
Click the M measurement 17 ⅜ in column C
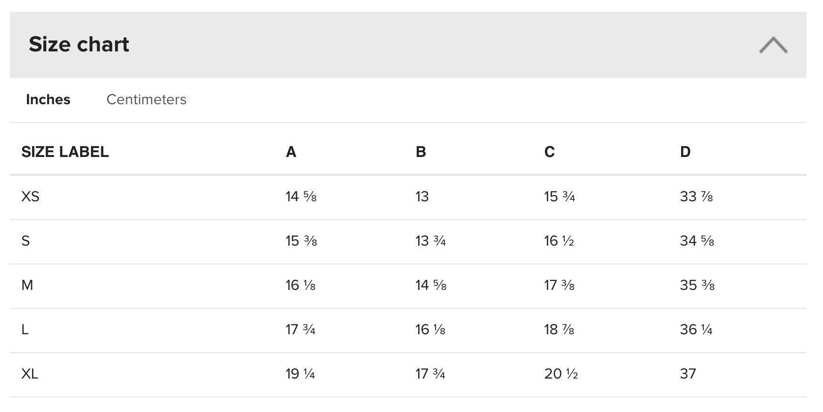click(x=559, y=285)
